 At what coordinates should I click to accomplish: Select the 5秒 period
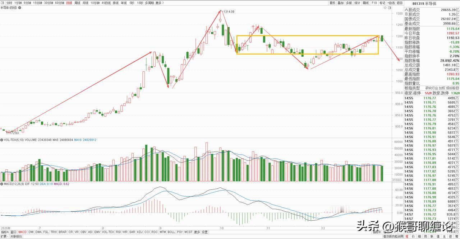coord(132,3)
